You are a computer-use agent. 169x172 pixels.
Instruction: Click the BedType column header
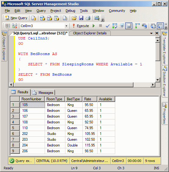[74, 99]
